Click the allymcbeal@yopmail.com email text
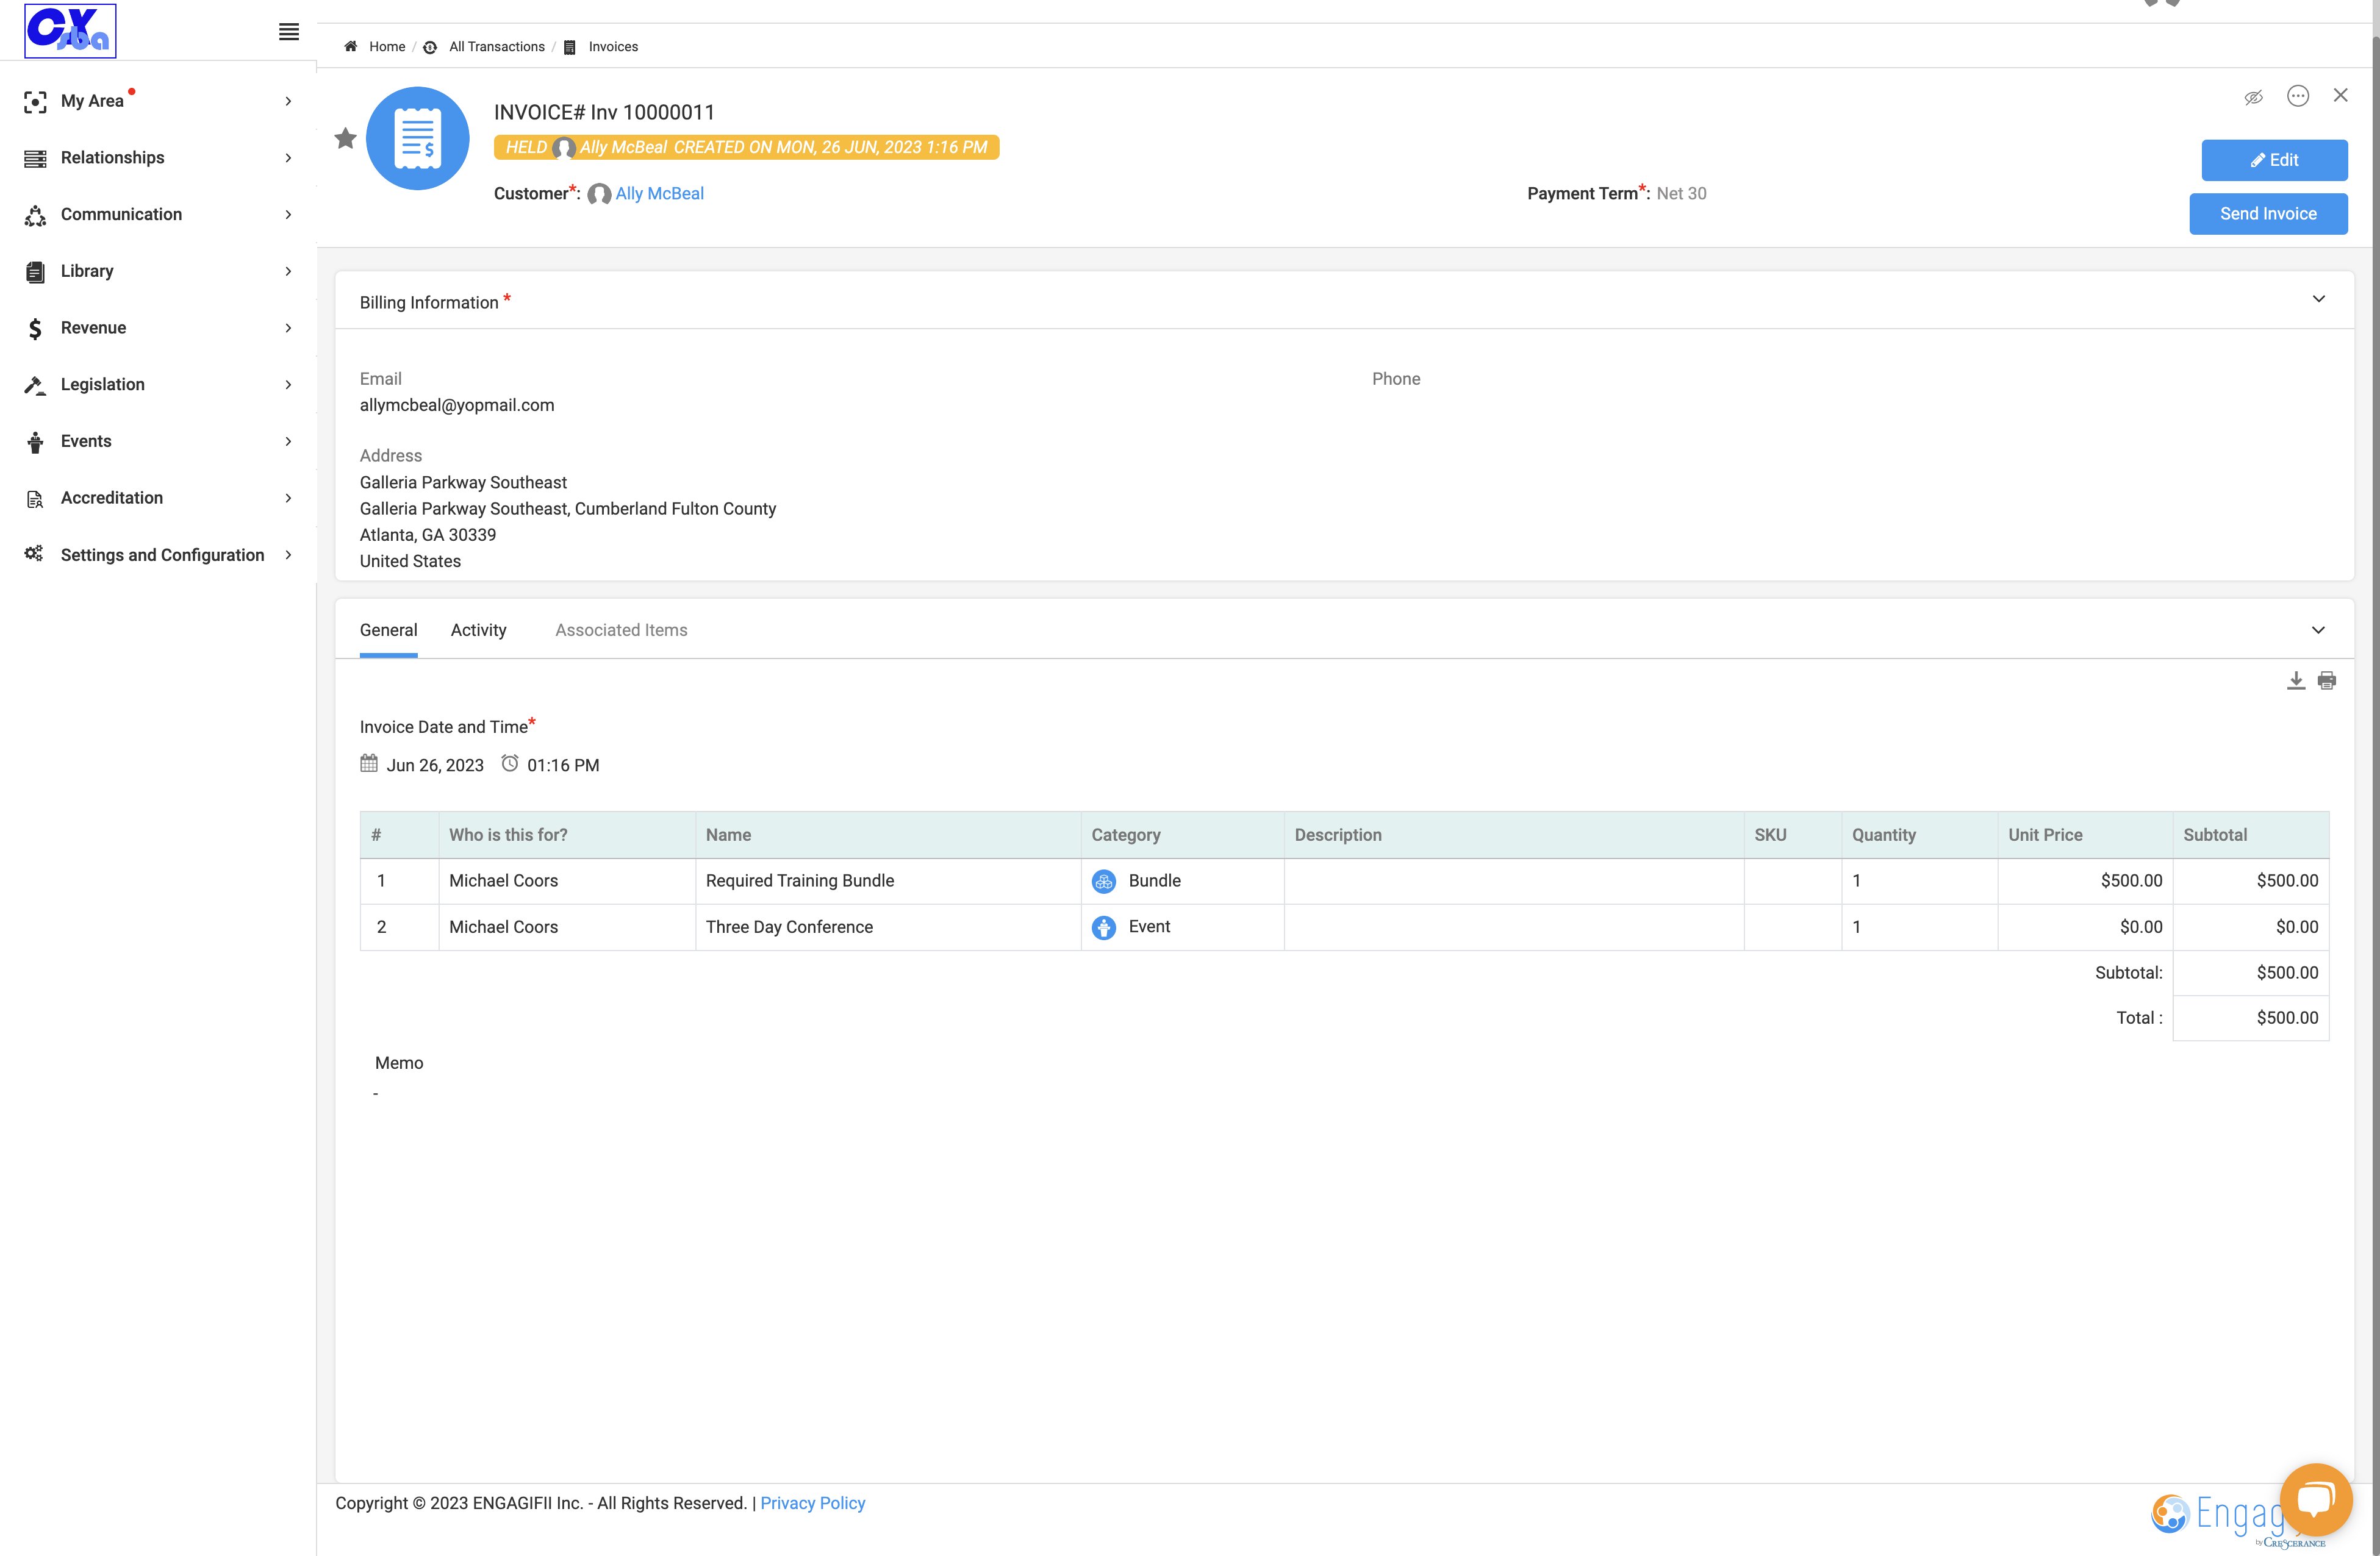 pyautogui.click(x=457, y=405)
